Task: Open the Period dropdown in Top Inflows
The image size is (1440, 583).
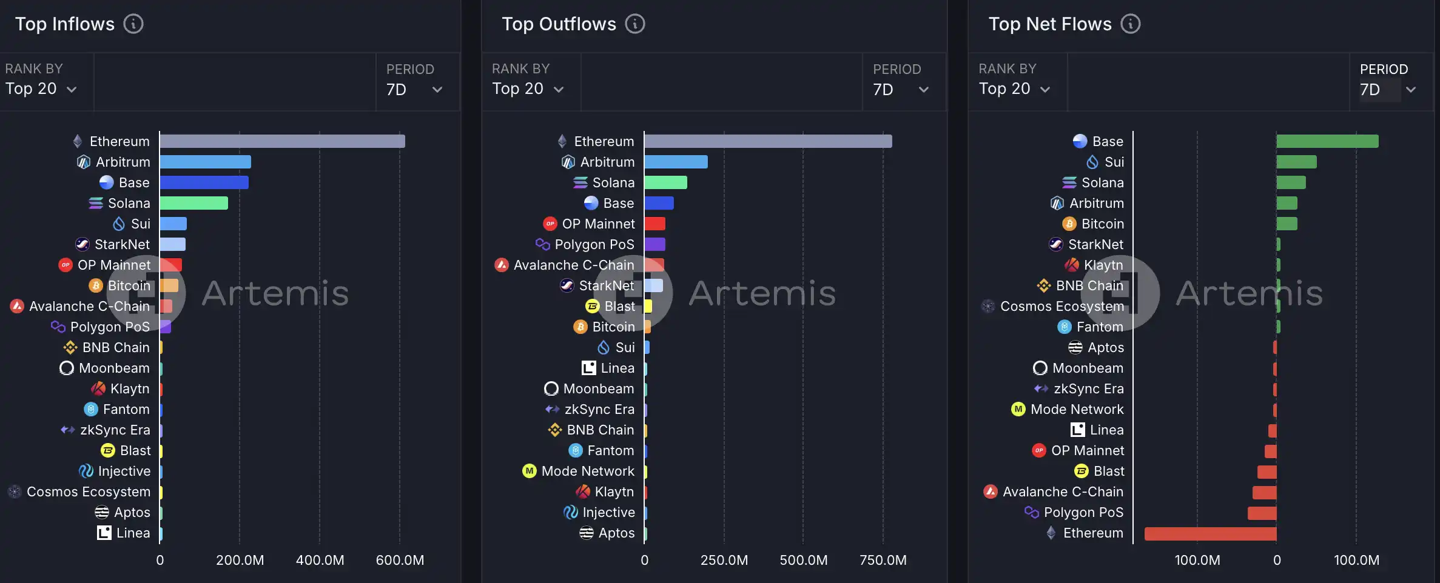Action: [414, 90]
